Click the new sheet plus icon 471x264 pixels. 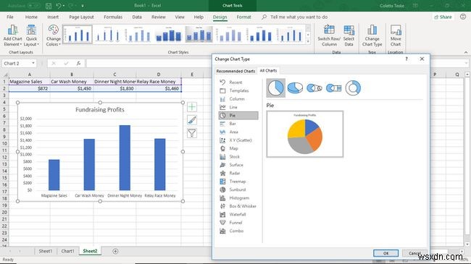[x=115, y=251]
